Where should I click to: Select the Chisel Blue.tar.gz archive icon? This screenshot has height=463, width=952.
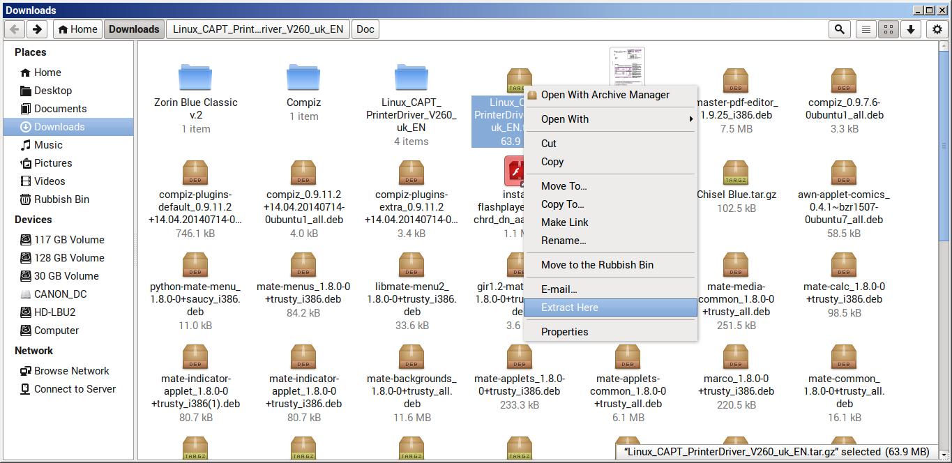coord(736,172)
